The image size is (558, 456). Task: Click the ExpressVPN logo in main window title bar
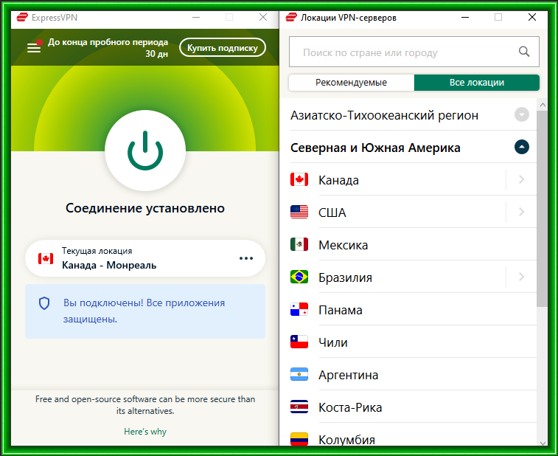tap(22, 17)
